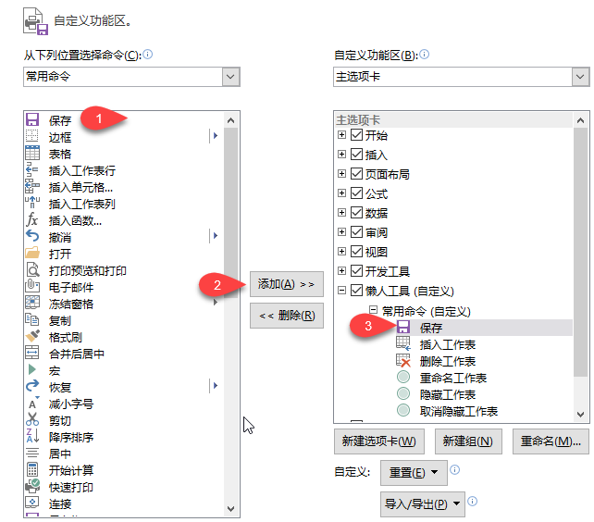Select the Format Painter (格式刷) brush icon
The height and width of the screenshot is (522, 594).
[31, 337]
